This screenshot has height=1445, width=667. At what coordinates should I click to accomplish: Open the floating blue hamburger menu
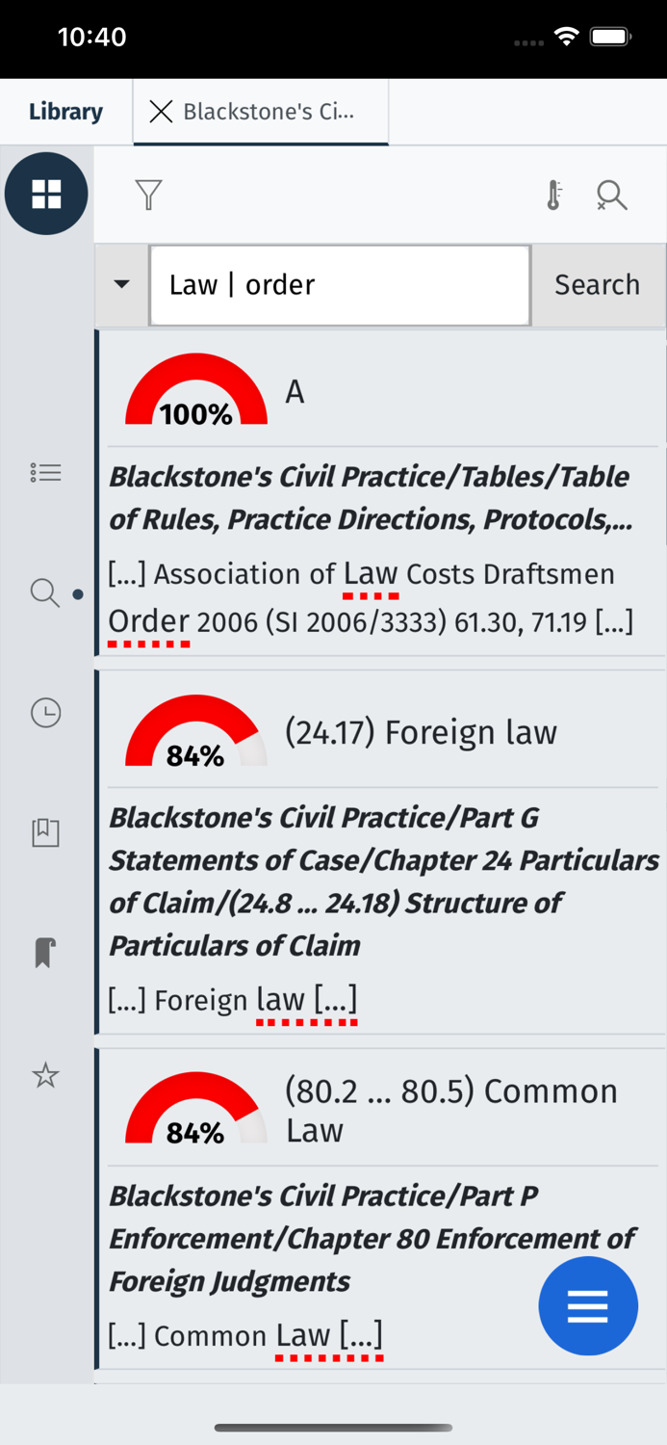tap(588, 1306)
